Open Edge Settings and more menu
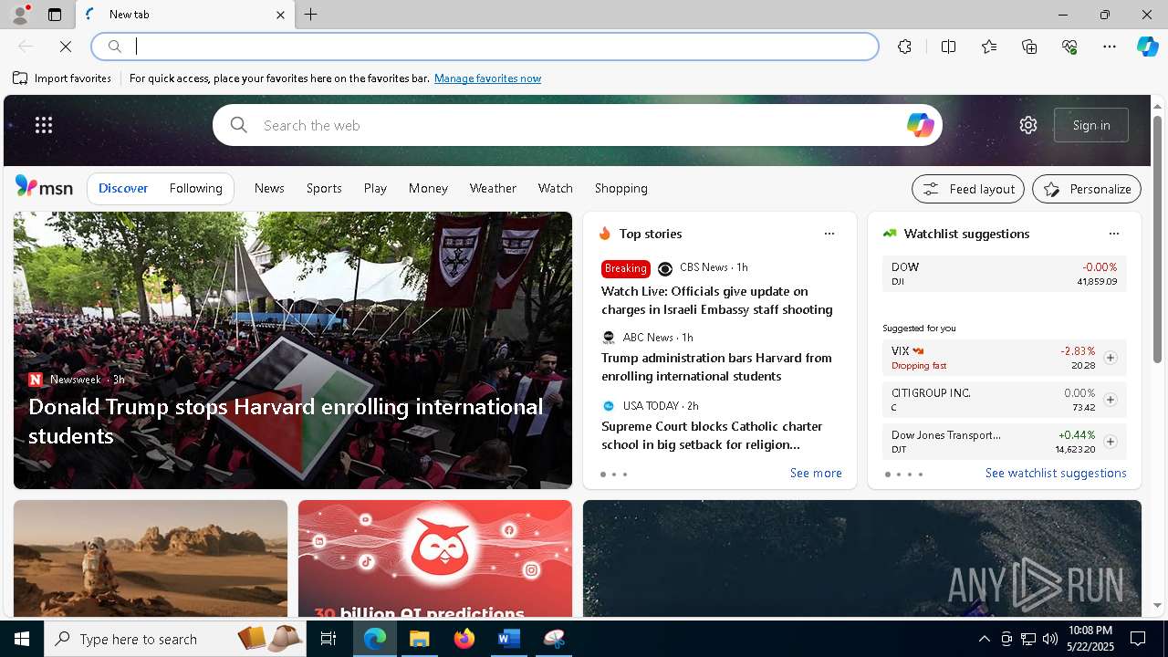Viewport: 1168px width, 657px height. (x=1110, y=47)
